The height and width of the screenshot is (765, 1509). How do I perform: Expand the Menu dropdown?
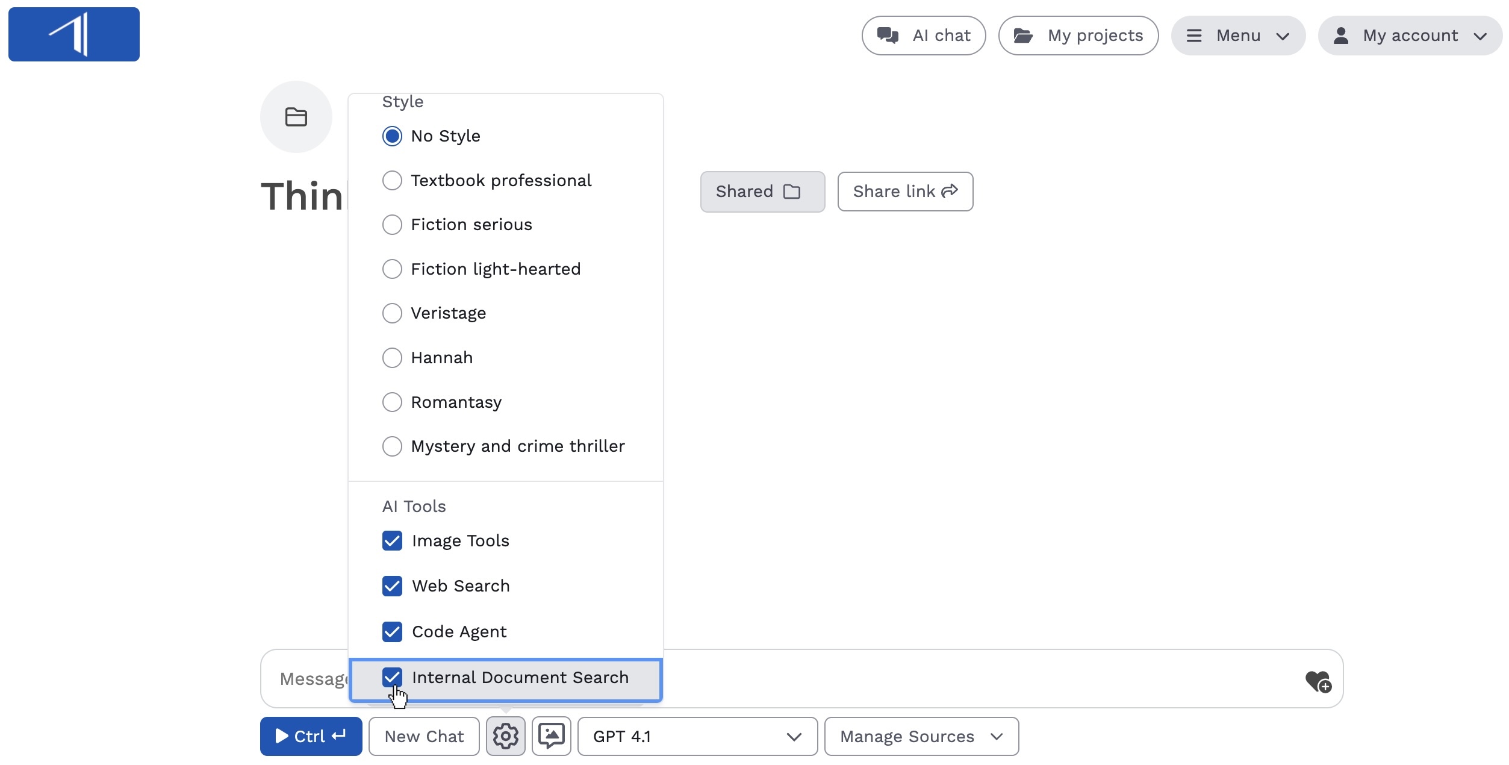1238,36
